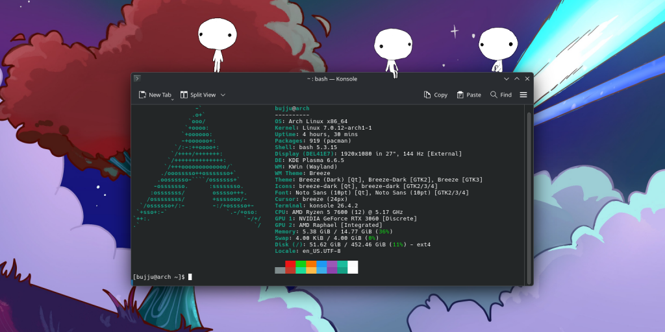Click the 'GPU 2: AMD Raphael [Integrated]' line
665x332 pixels.
328,225
